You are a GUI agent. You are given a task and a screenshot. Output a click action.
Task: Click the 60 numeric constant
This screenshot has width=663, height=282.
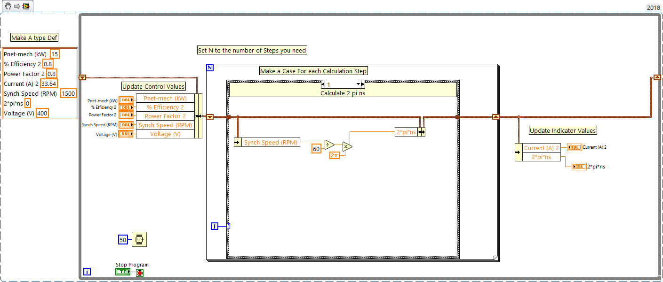point(316,148)
